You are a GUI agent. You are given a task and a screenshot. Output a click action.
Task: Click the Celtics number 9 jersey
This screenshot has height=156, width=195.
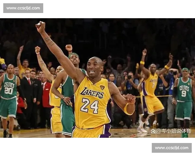[184, 91]
